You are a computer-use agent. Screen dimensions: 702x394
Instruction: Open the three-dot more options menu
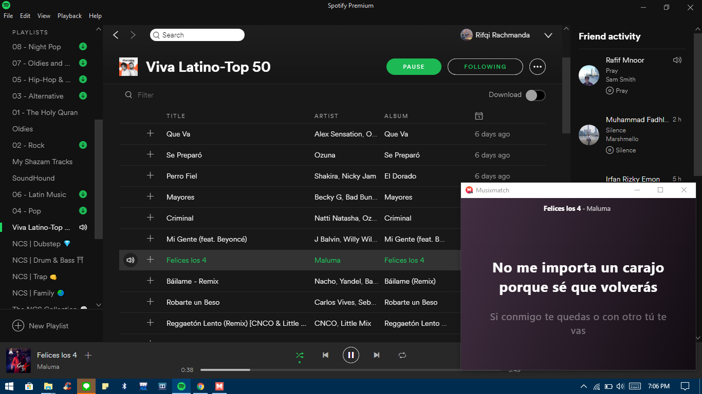point(538,67)
